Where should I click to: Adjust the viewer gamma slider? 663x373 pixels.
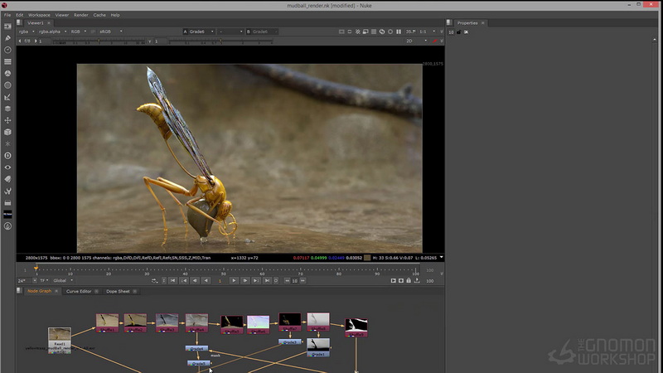tap(220, 41)
